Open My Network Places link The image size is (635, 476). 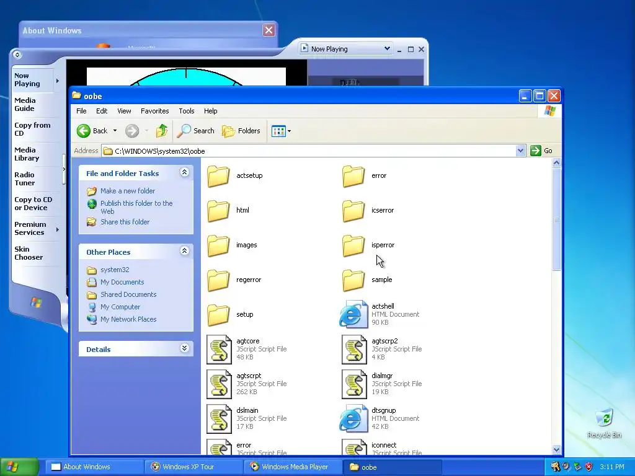[128, 319]
